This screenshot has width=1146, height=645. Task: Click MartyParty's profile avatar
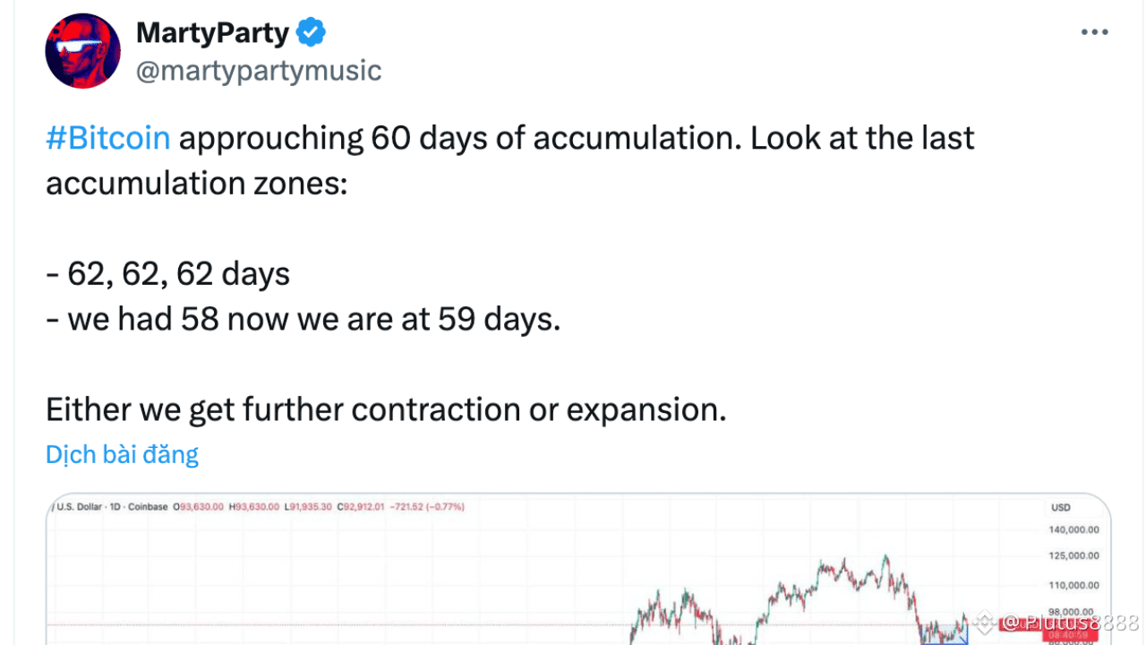pyautogui.click(x=83, y=51)
